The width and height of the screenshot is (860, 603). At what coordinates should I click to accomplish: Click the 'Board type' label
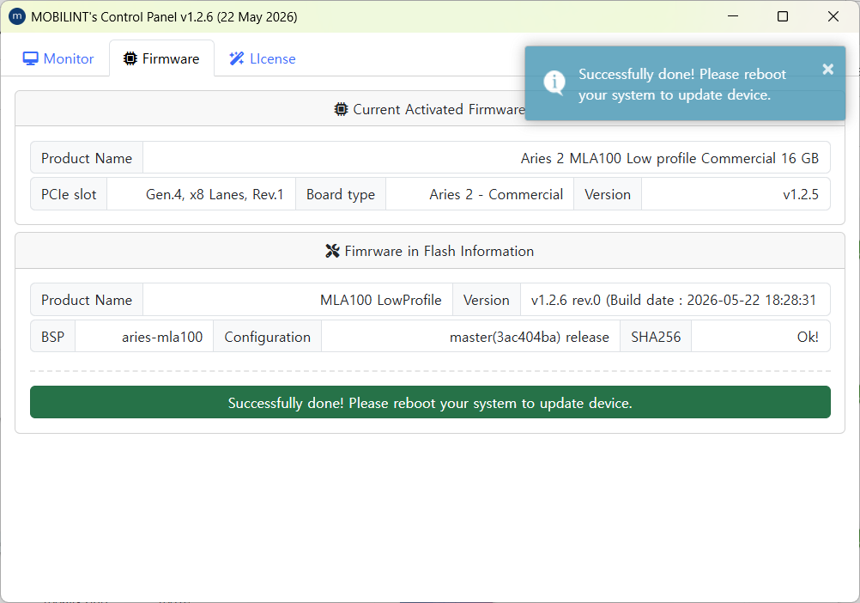[341, 195]
